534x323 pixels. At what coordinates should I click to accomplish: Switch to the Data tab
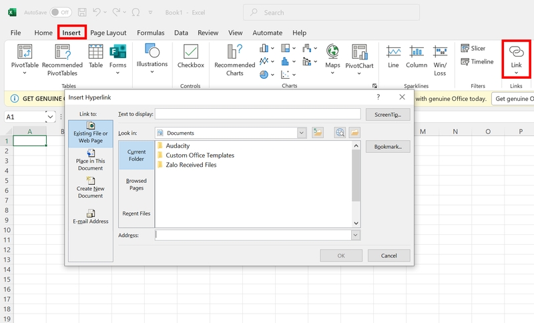click(x=181, y=33)
